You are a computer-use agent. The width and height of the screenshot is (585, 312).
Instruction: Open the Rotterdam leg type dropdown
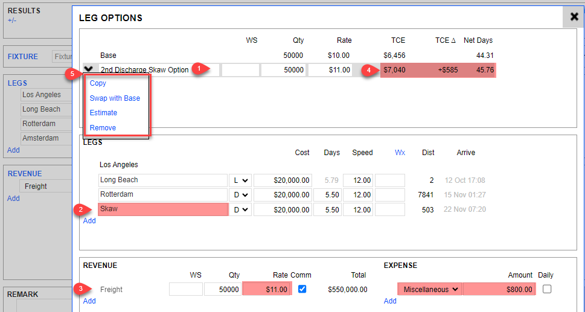(x=240, y=195)
